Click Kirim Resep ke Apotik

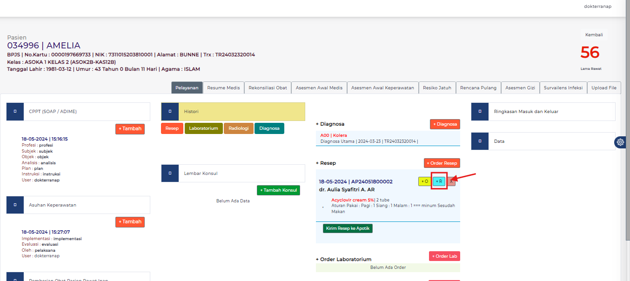coord(348,228)
